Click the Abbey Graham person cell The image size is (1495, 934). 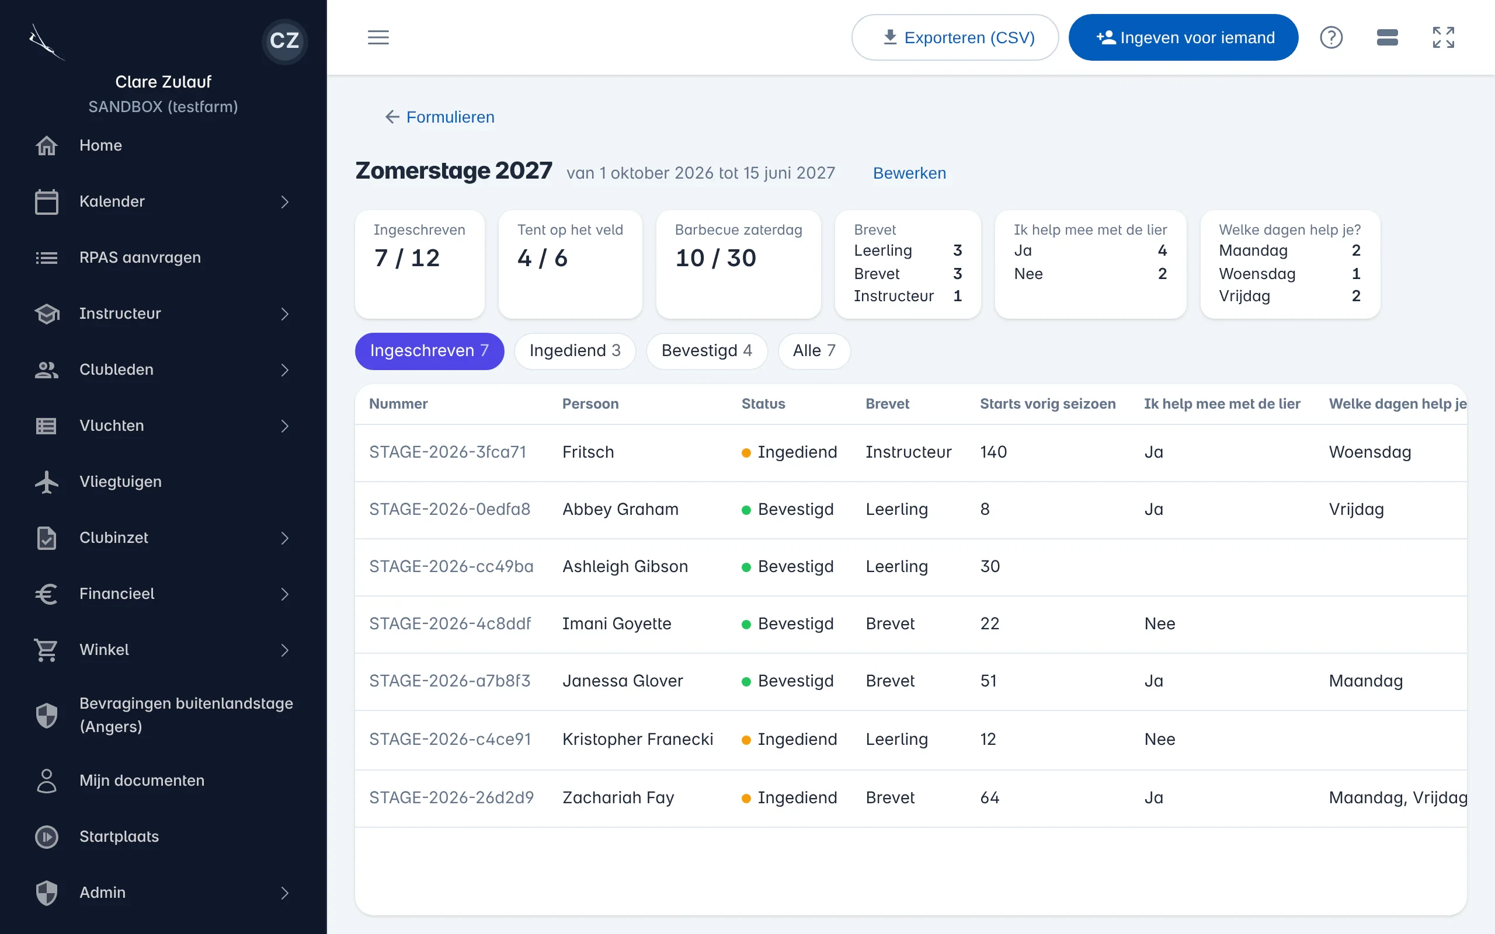(x=620, y=509)
